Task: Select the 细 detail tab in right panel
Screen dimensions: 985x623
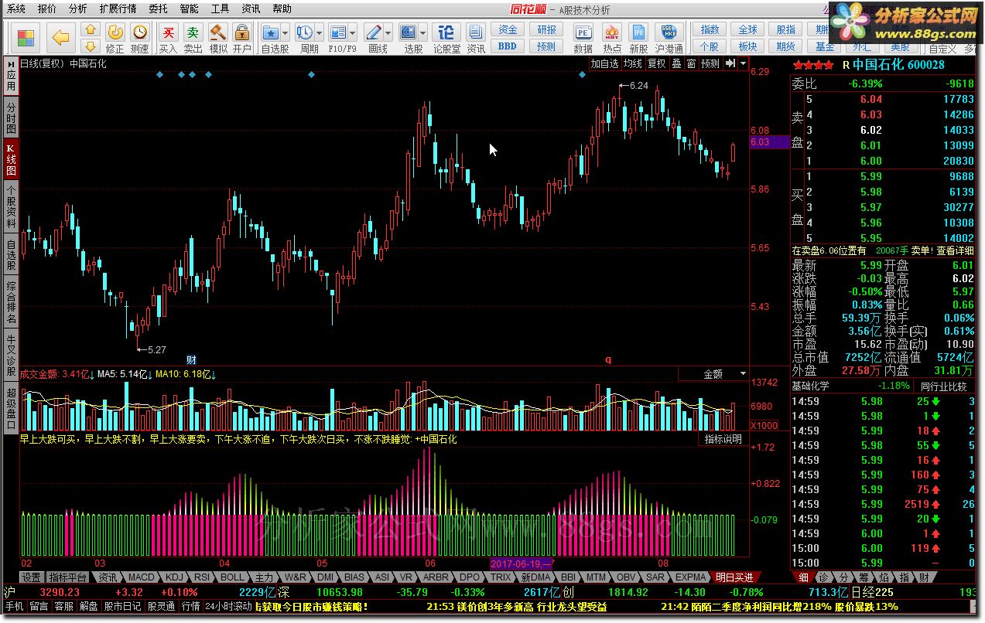Action: [x=804, y=577]
